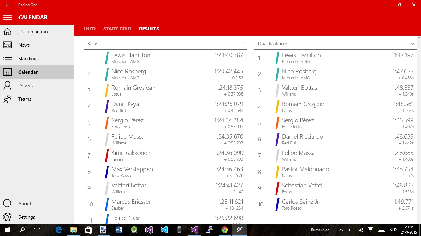Switch to the START GRID tab
The height and width of the screenshot is (236, 421).
pos(117,29)
